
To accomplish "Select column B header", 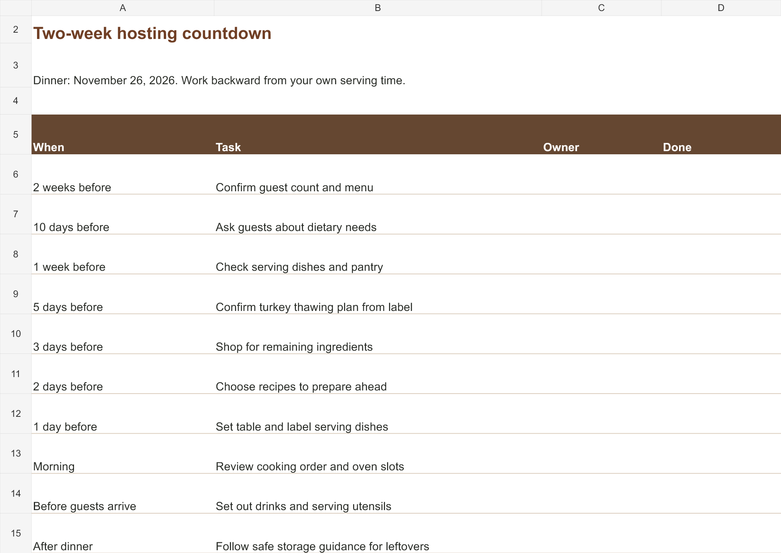I will click(378, 8).
